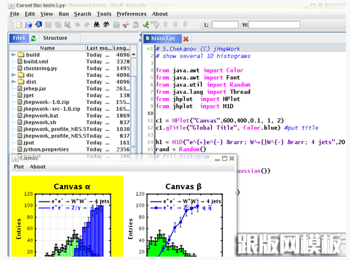
Task: Click the paste clipboard icon
Action: tap(135, 24)
